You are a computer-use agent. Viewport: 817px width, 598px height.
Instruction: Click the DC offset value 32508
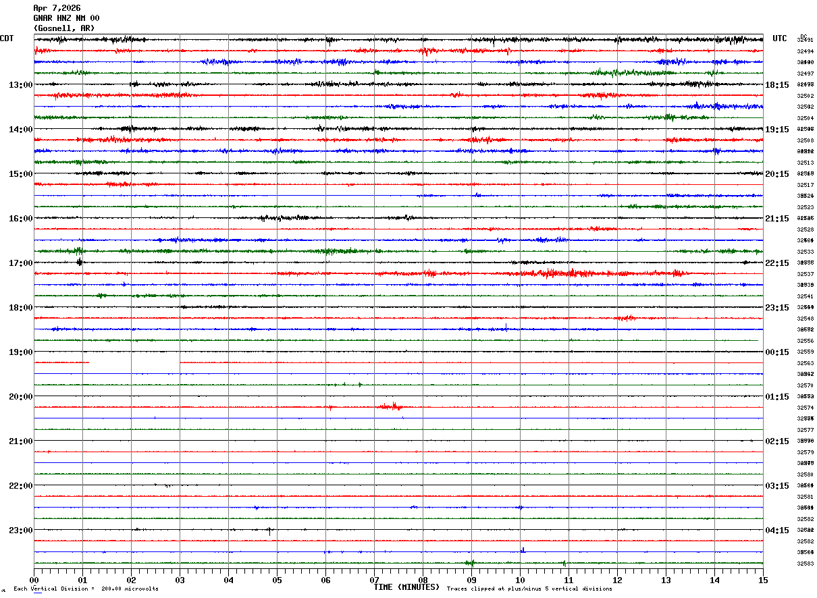coord(805,140)
